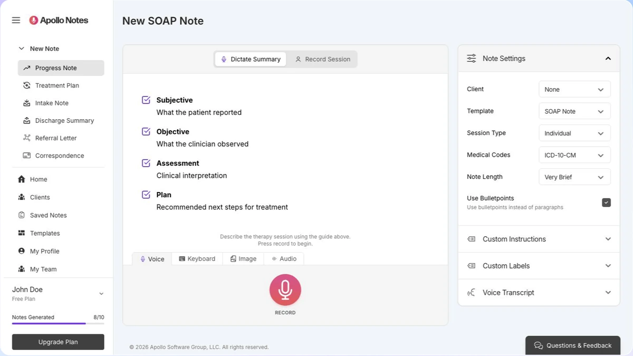The height and width of the screenshot is (356, 633).
Task: Select the Image input tab
Action: 244,259
